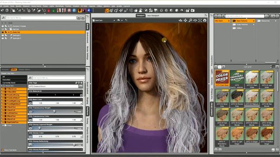Screen dimensions: 280x157
Task: Click the UHT2 Color Mixer thumbnail
Action: [x=222, y=78]
